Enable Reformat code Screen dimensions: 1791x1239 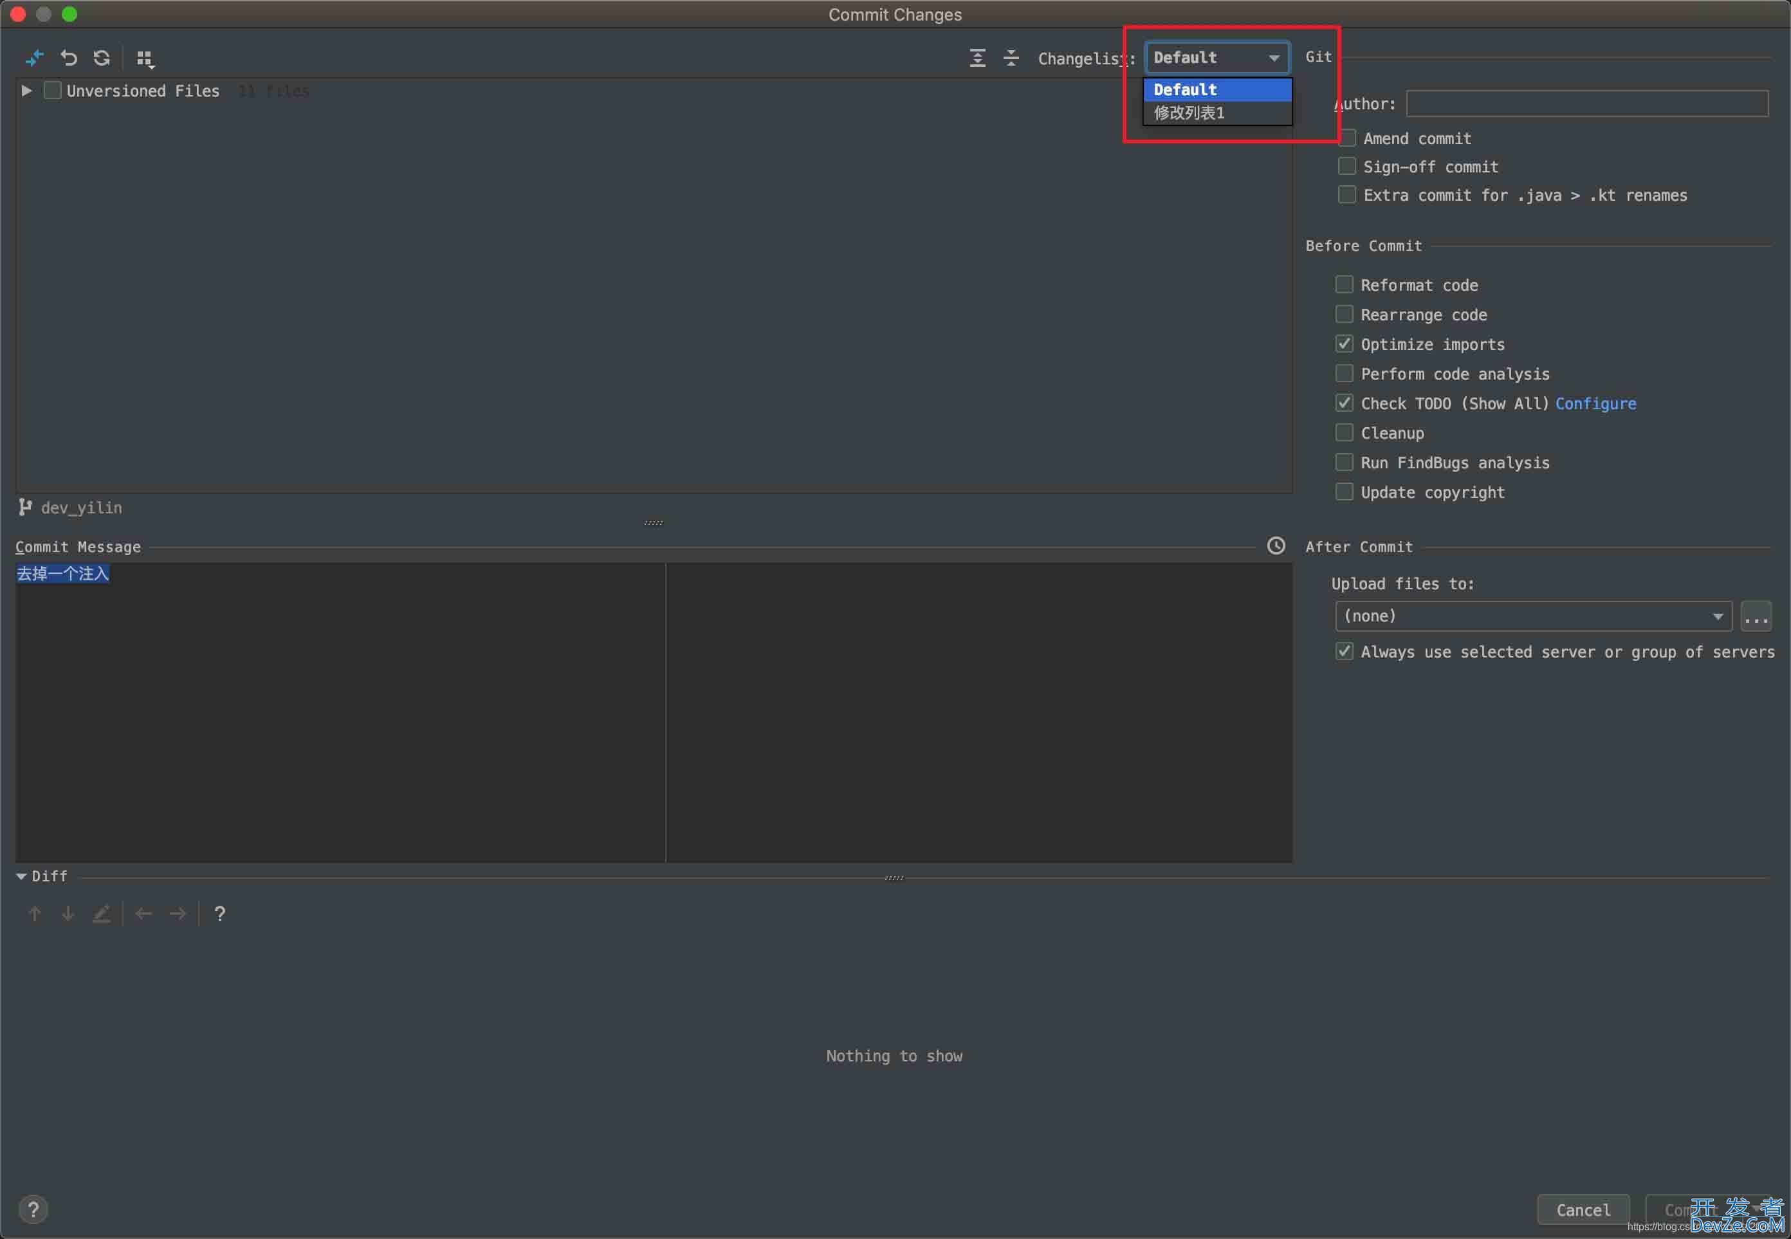coord(1344,284)
